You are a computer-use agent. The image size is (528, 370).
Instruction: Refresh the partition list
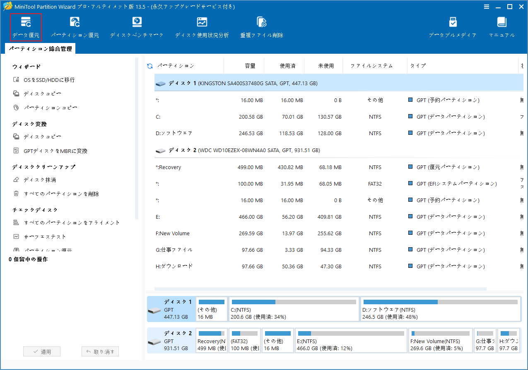coord(149,65)
